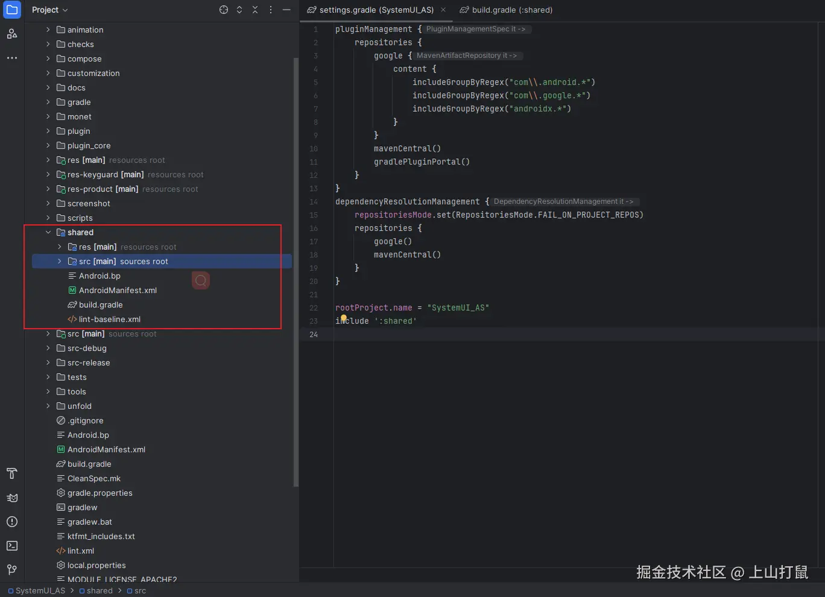Click the rootProject.name line in editor
The width and height of the screenshot is (825, 597).
point(412,308)
